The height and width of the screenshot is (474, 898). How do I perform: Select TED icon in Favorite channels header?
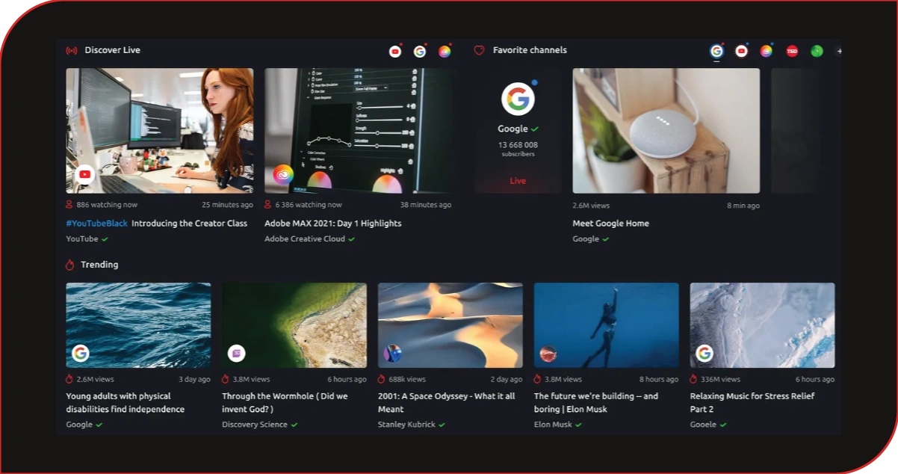click(x=792, y=51)
